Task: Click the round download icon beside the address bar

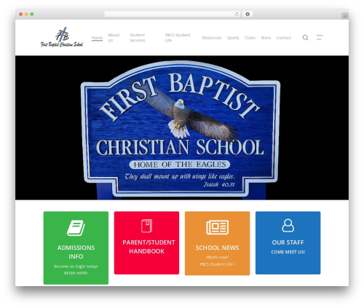Action: tap(248, 15)
